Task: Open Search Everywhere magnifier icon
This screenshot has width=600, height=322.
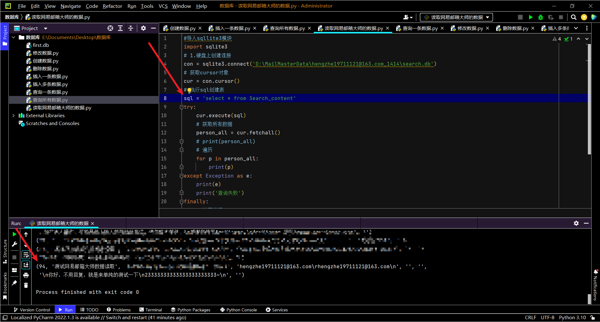Action: [x=574, y=17]
